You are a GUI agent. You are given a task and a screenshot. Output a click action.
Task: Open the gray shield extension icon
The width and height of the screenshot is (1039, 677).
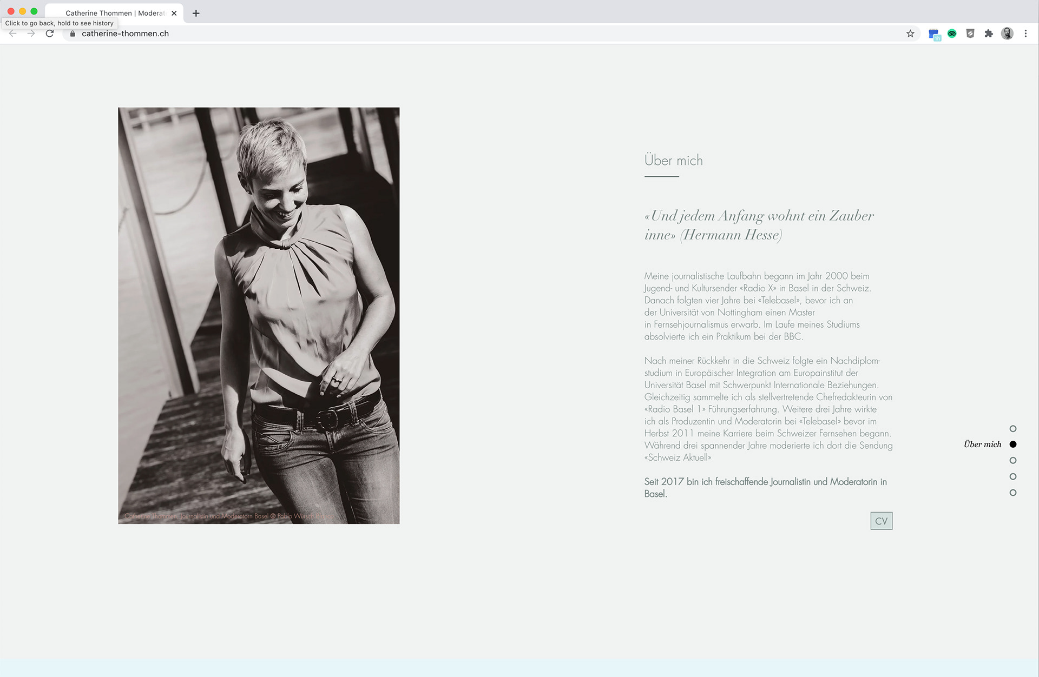(x=970, y=34)
